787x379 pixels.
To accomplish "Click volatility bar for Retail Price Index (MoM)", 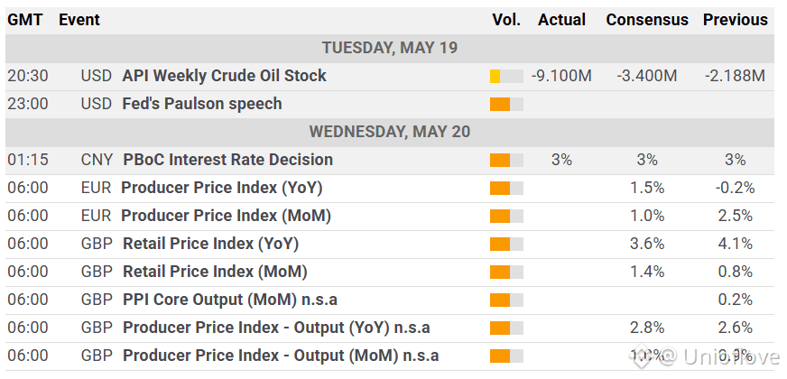I will tap(506, 273).
